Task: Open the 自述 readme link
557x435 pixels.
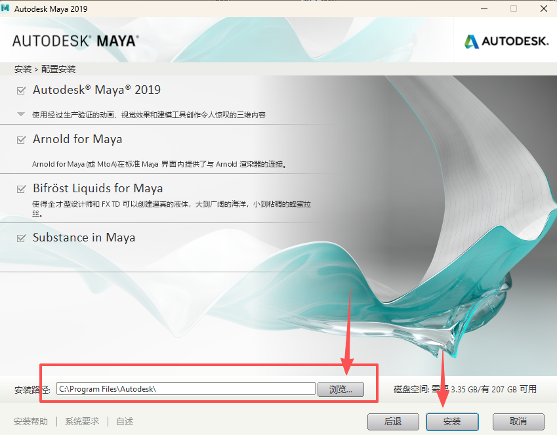Action: [124, 421]
